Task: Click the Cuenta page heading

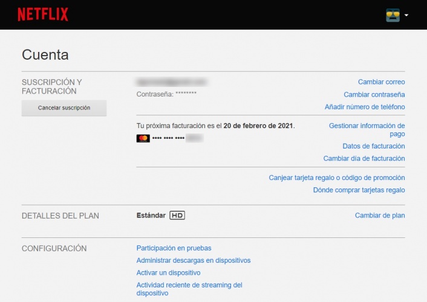Action: click(x=45, y=55)
